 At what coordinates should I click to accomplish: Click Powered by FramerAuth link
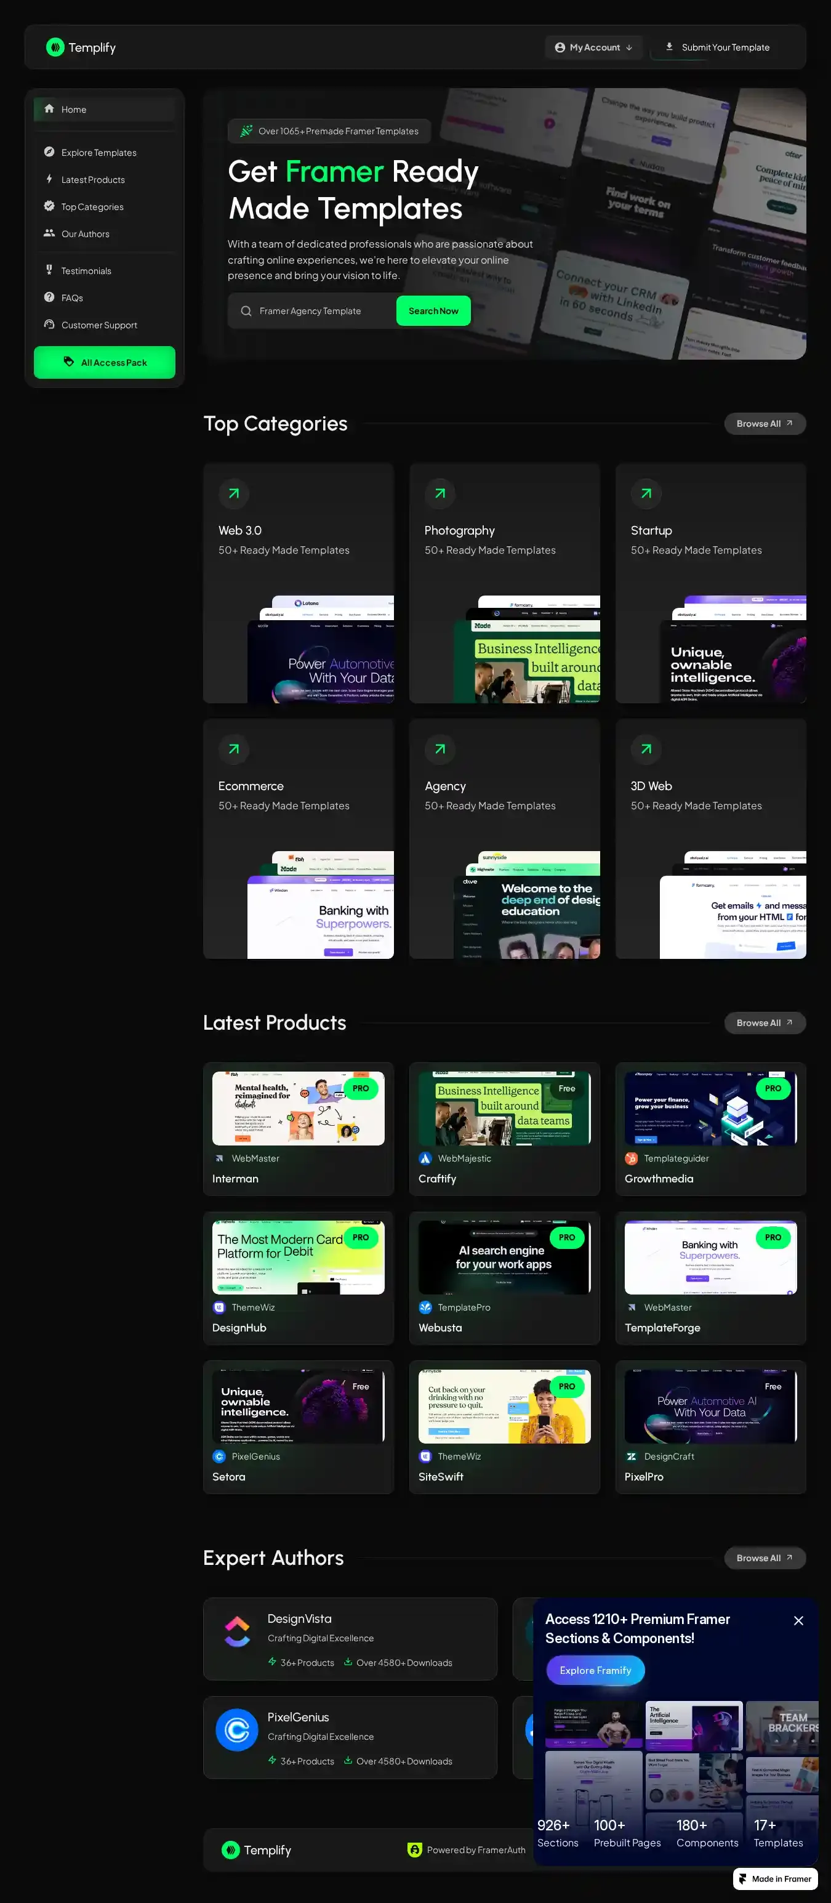pyautogui.click(x=467, y=1850)
